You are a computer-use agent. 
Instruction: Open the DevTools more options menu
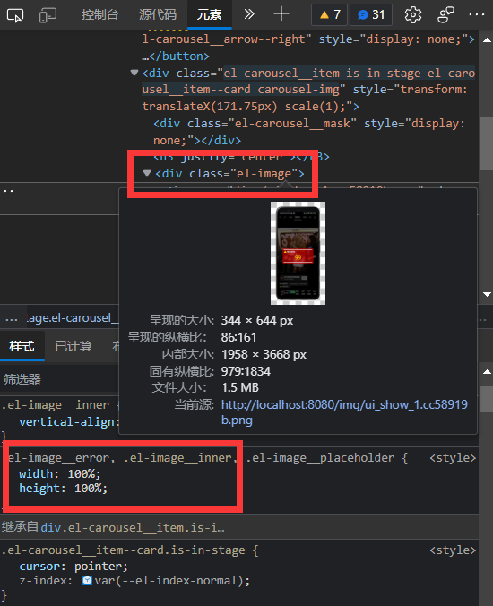tap(476, 14)
